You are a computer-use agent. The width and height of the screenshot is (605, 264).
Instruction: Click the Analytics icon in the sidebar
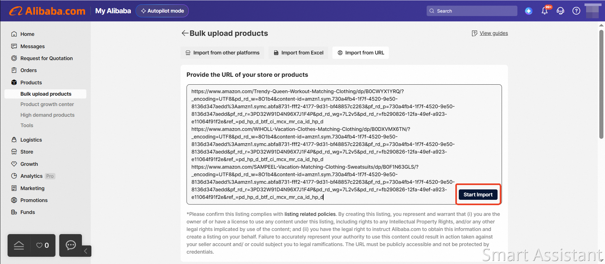(x=14, y=176)
